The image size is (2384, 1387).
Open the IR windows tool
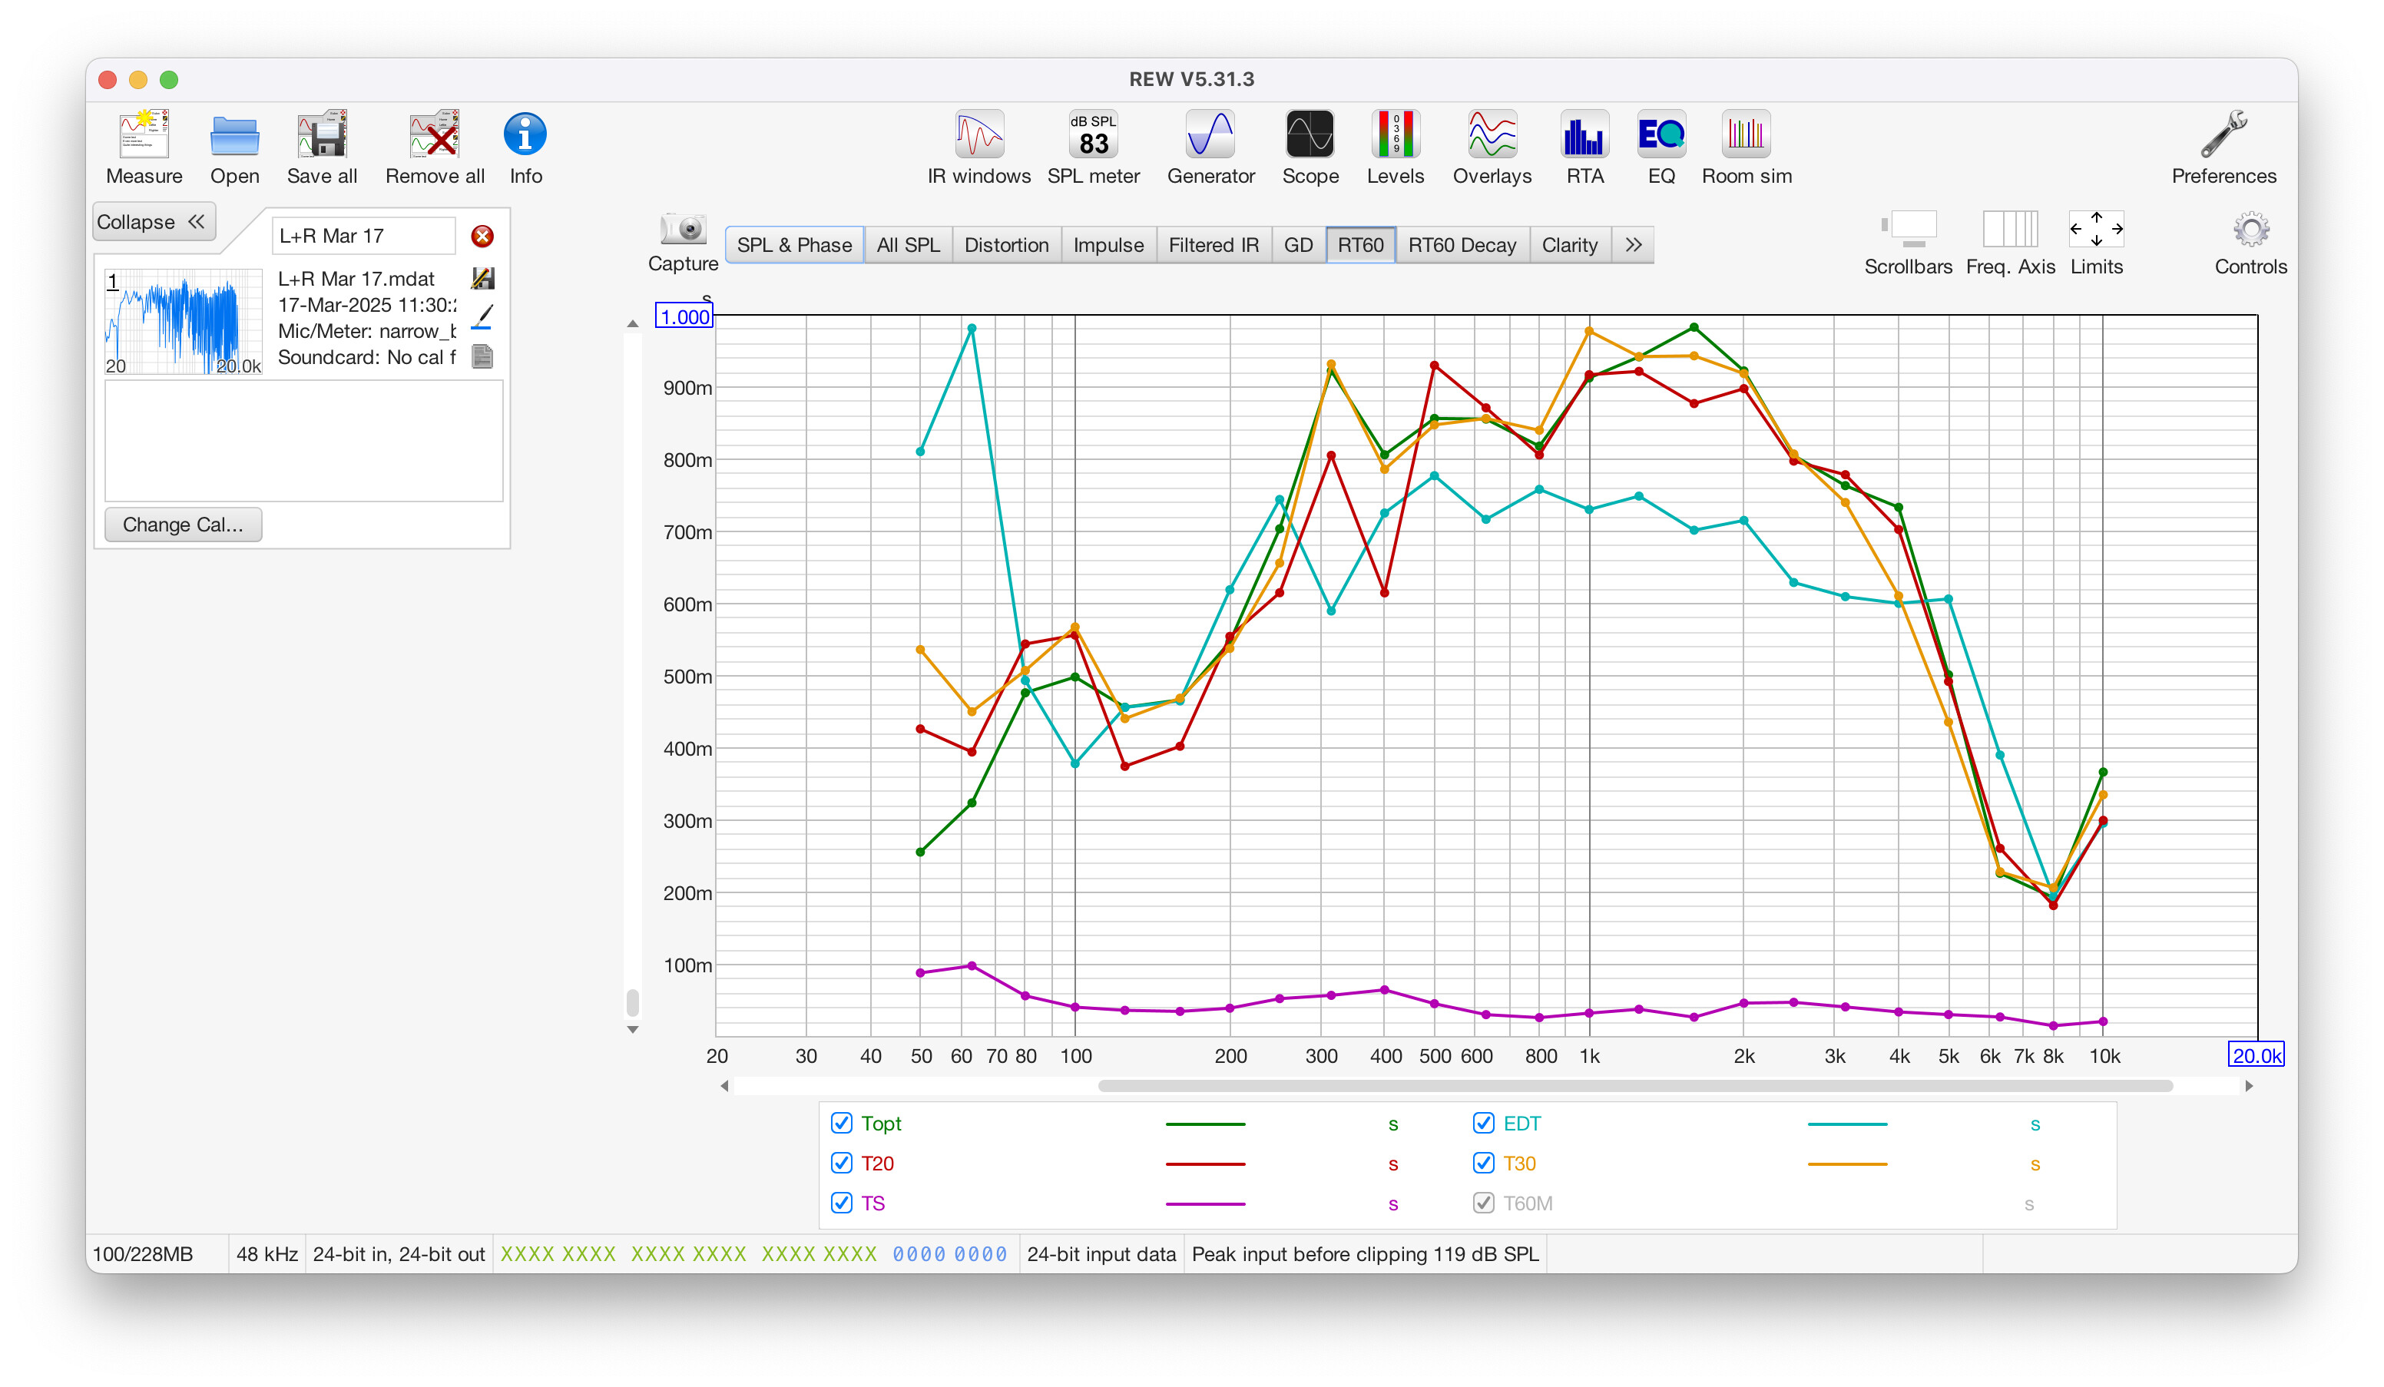978,147
